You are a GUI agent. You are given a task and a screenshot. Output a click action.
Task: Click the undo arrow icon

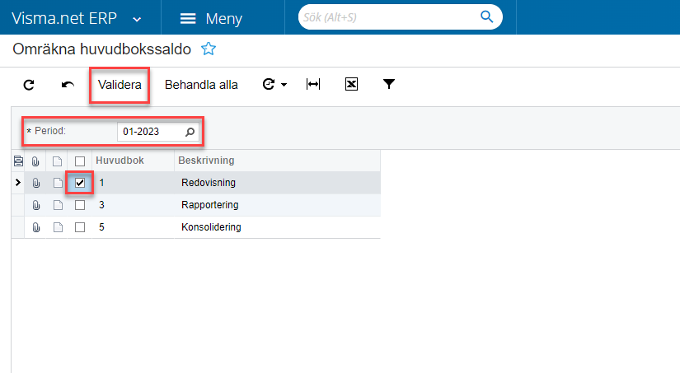pos(68,85)
